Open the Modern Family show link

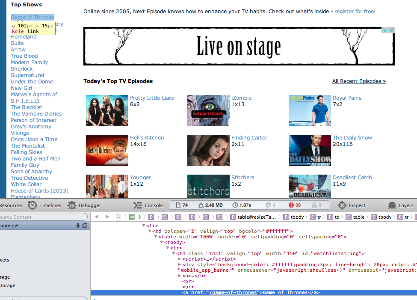(x=29, y=62)
